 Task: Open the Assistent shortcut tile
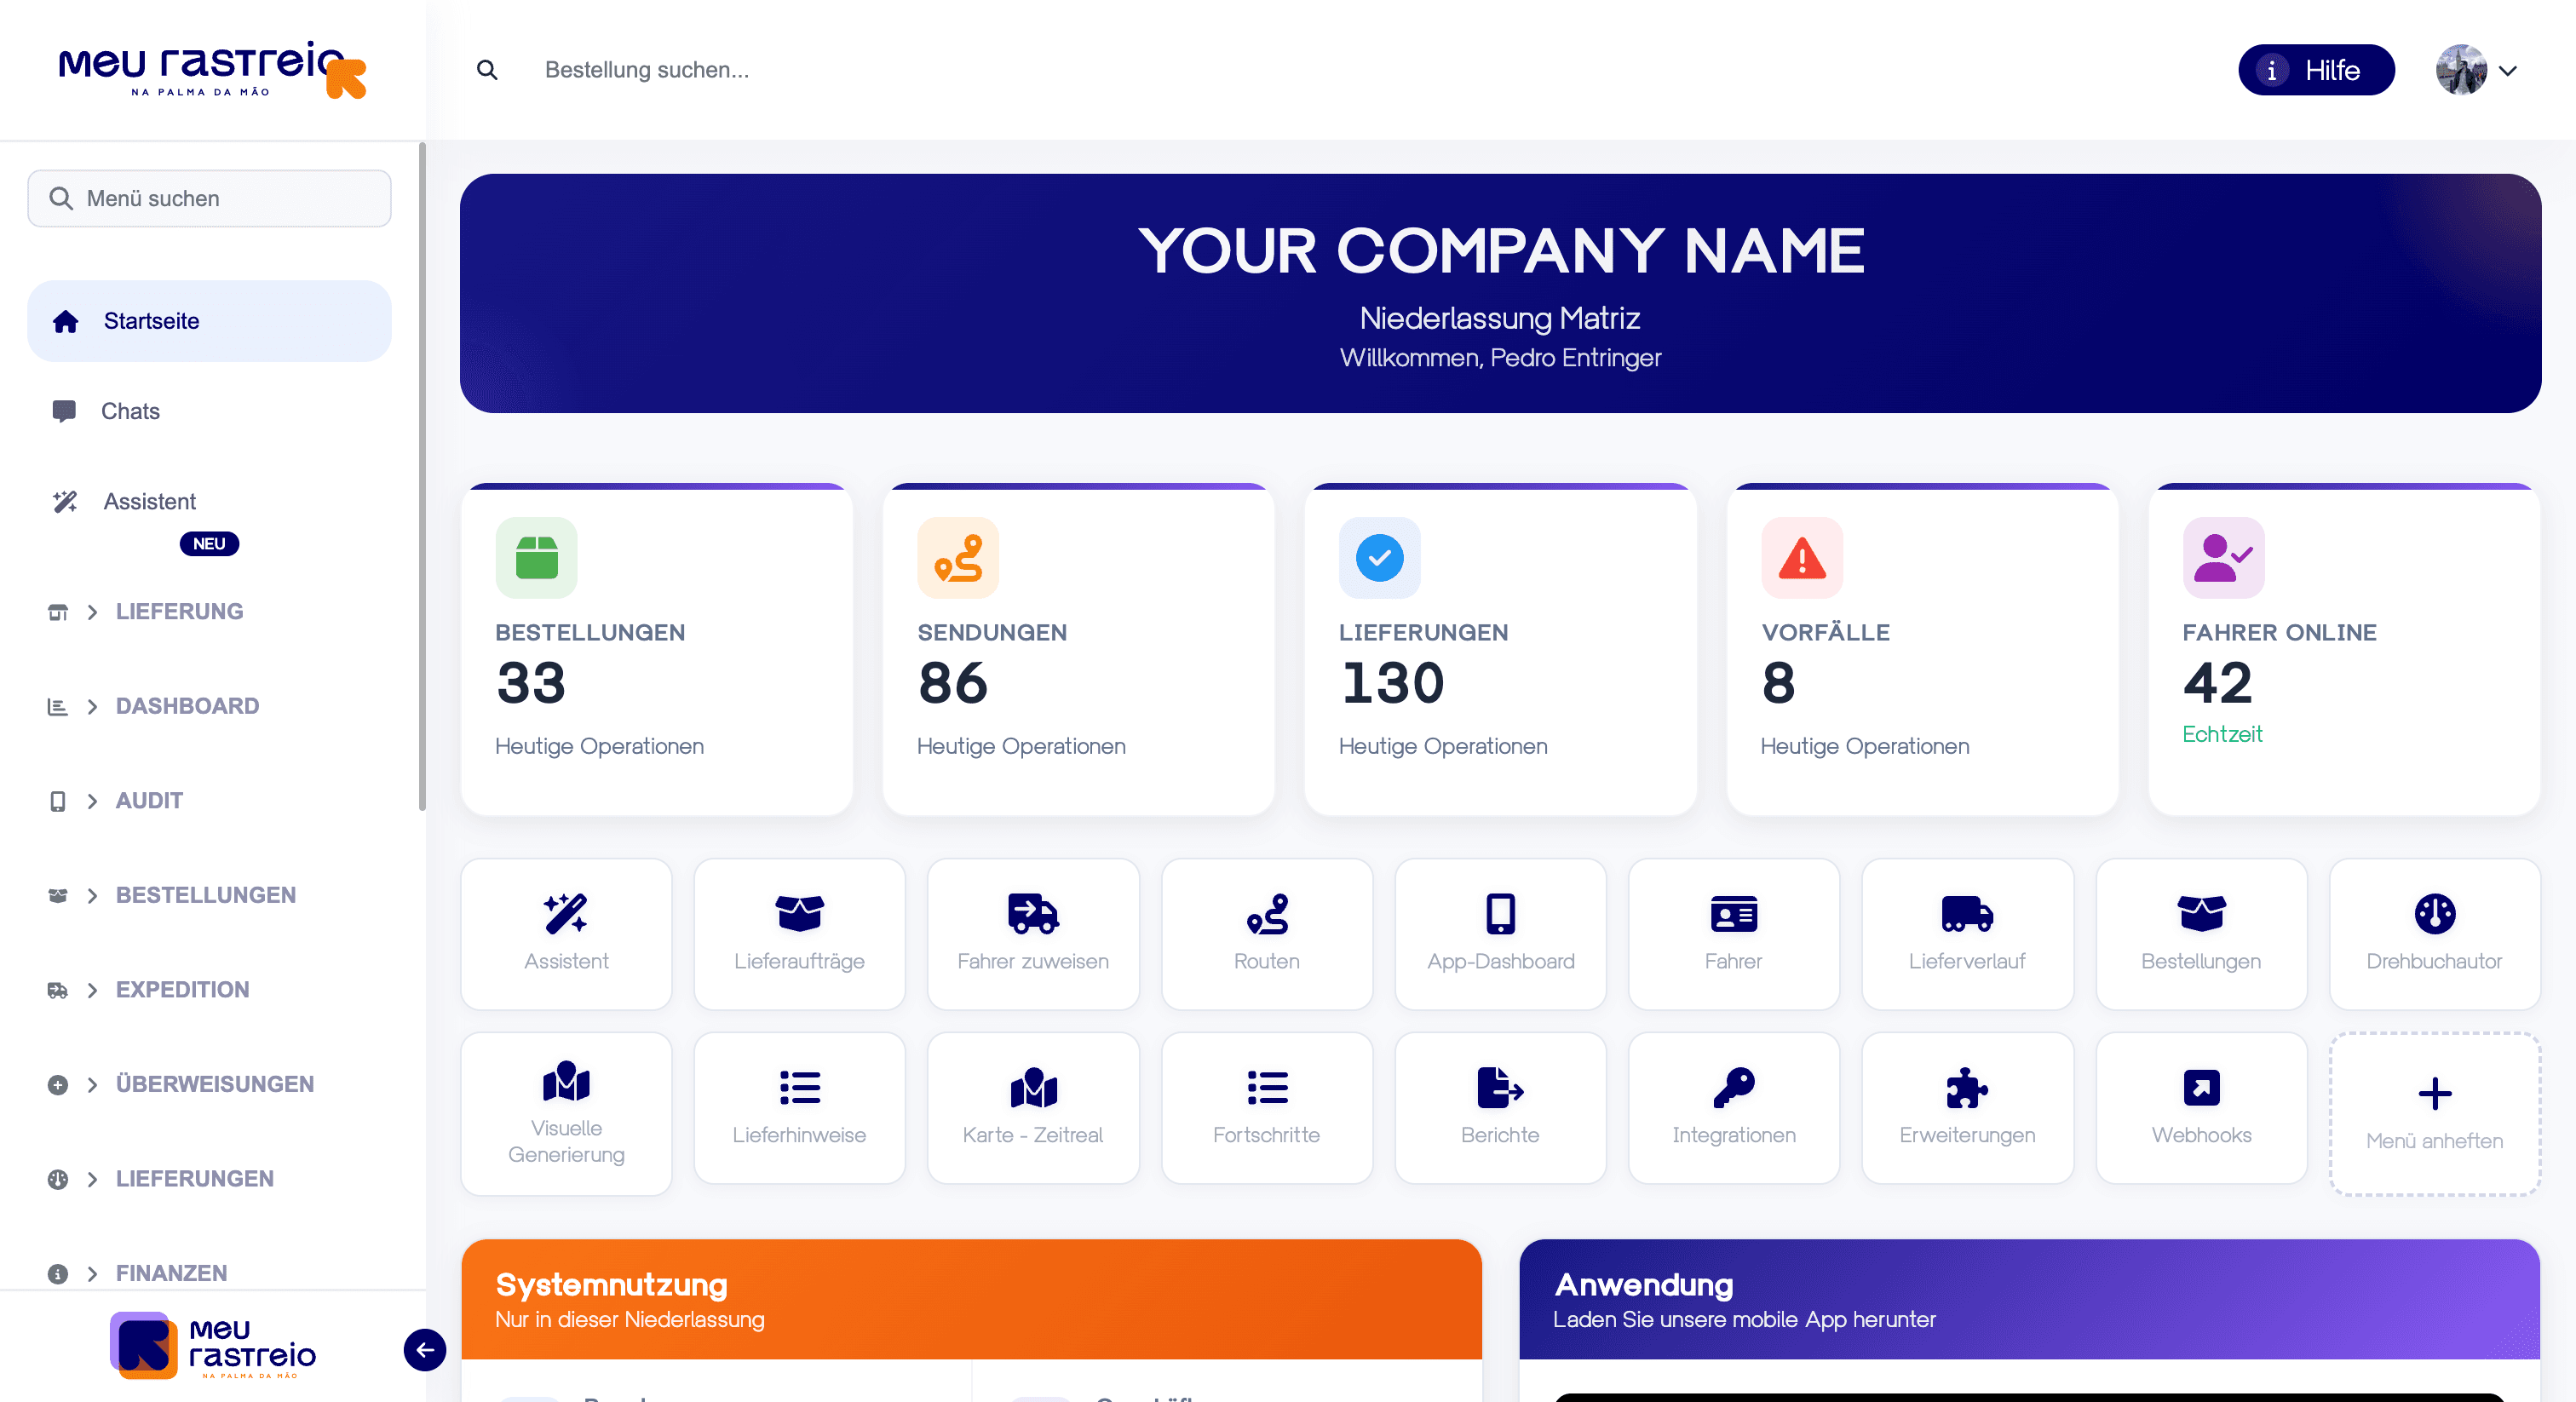click(x=566, y=934)
